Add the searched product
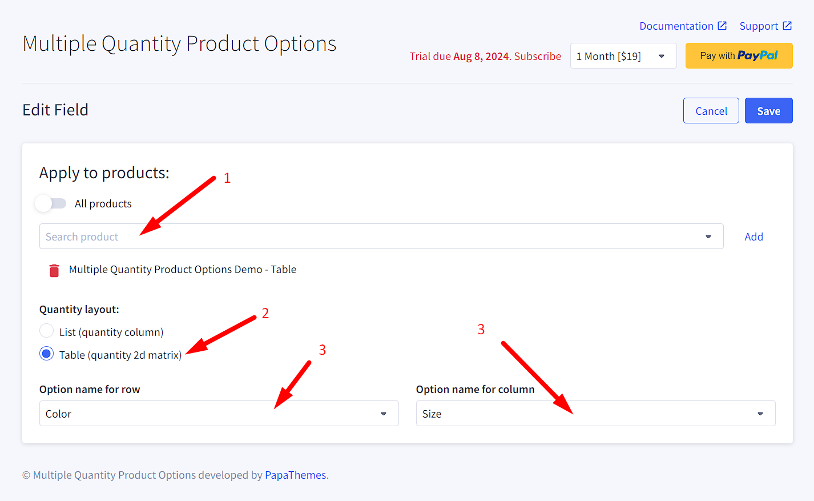 click(754, 237)
